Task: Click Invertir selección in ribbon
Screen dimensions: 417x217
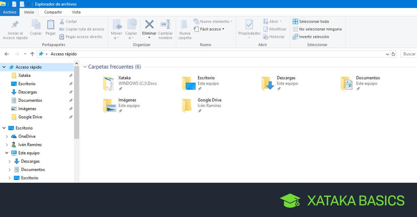Action: 311,37
